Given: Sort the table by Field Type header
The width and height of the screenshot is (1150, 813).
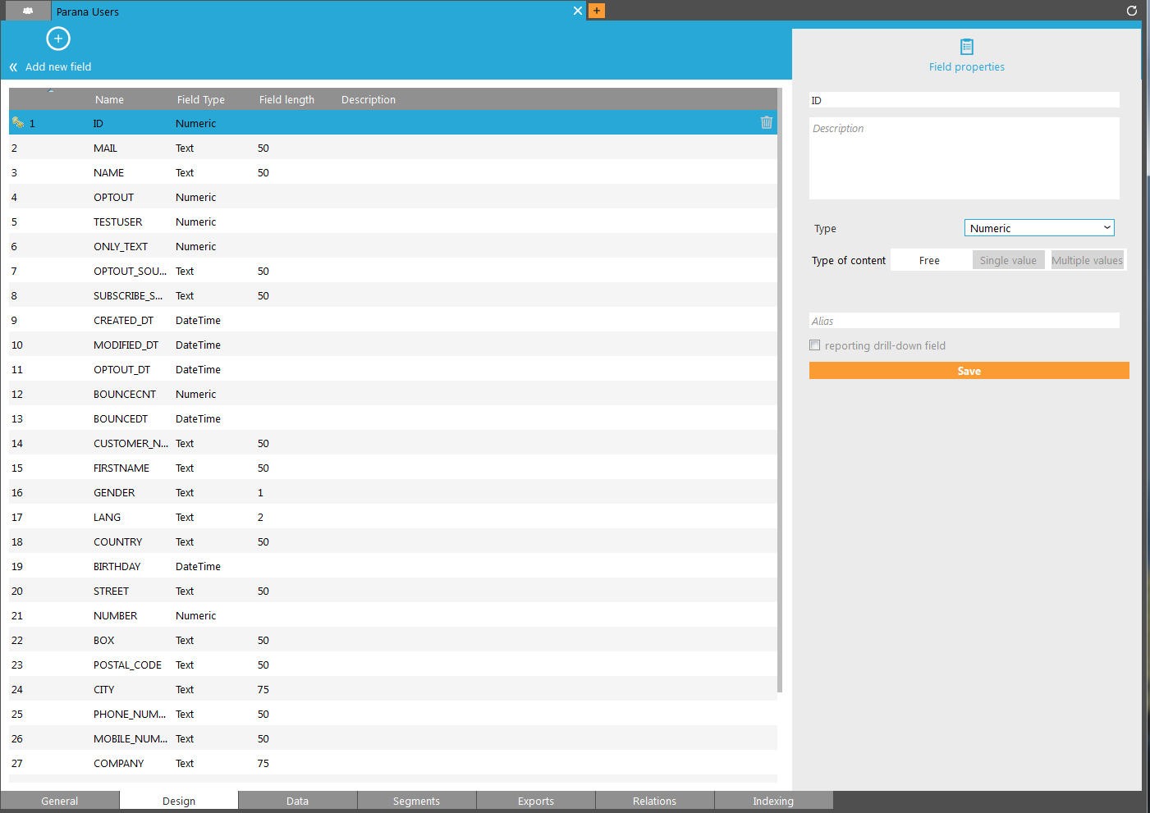Looking at the screenshot, I should point(200,99).
